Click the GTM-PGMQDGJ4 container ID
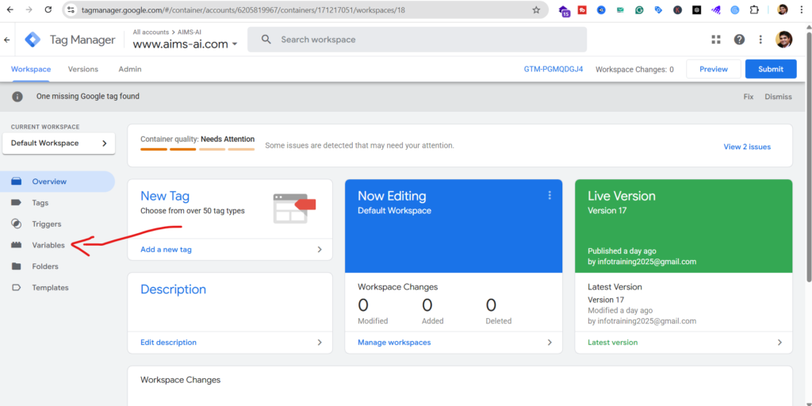This screenshot has width=812, height=406. pos(553,69)
